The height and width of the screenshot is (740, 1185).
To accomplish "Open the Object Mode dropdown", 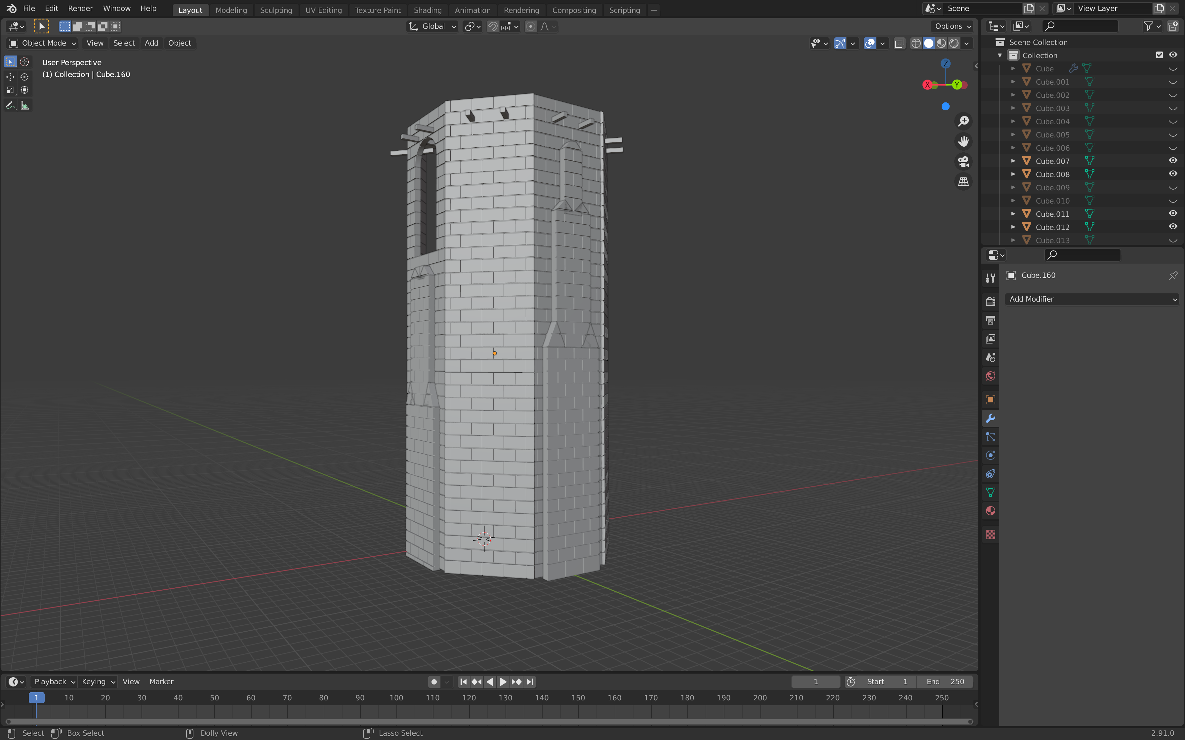I will [x=43, y=43].
